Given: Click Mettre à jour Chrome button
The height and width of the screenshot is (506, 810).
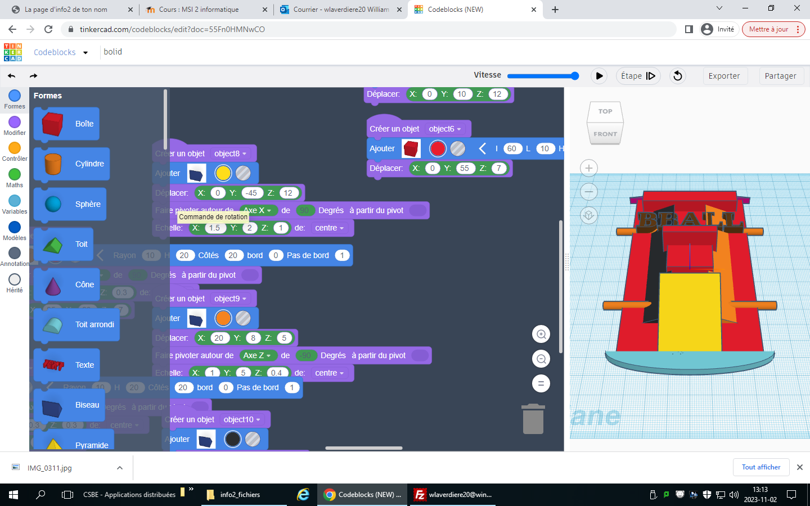Looking at the screenshot, I should [773, 29].
